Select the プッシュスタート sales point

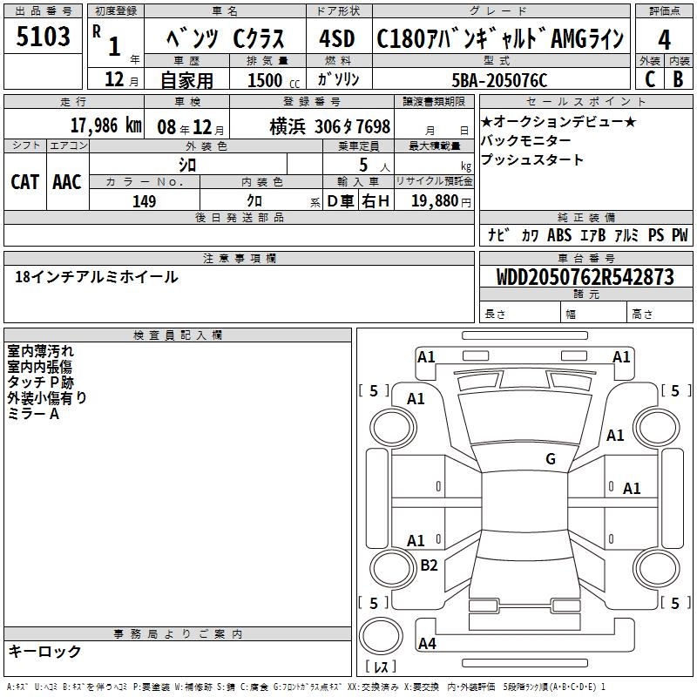click(531, 159)
